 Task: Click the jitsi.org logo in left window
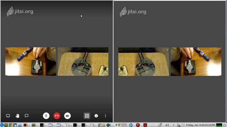(20, 12)
